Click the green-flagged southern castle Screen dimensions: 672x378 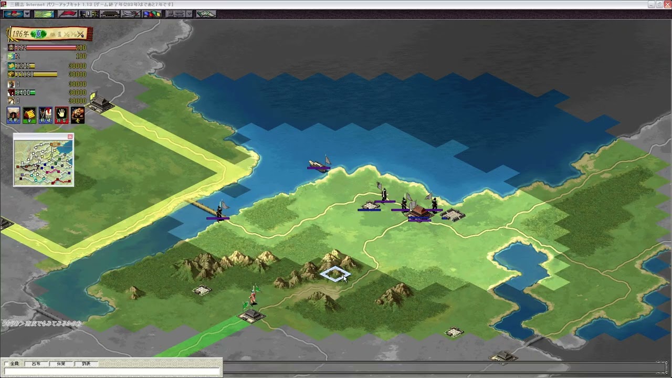pos(251,314)
